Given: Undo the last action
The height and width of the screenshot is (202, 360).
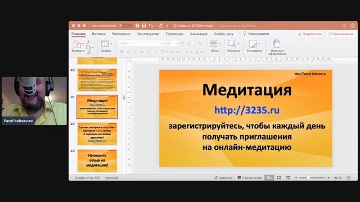Looking at the screenshot, I should coord(151,26).
